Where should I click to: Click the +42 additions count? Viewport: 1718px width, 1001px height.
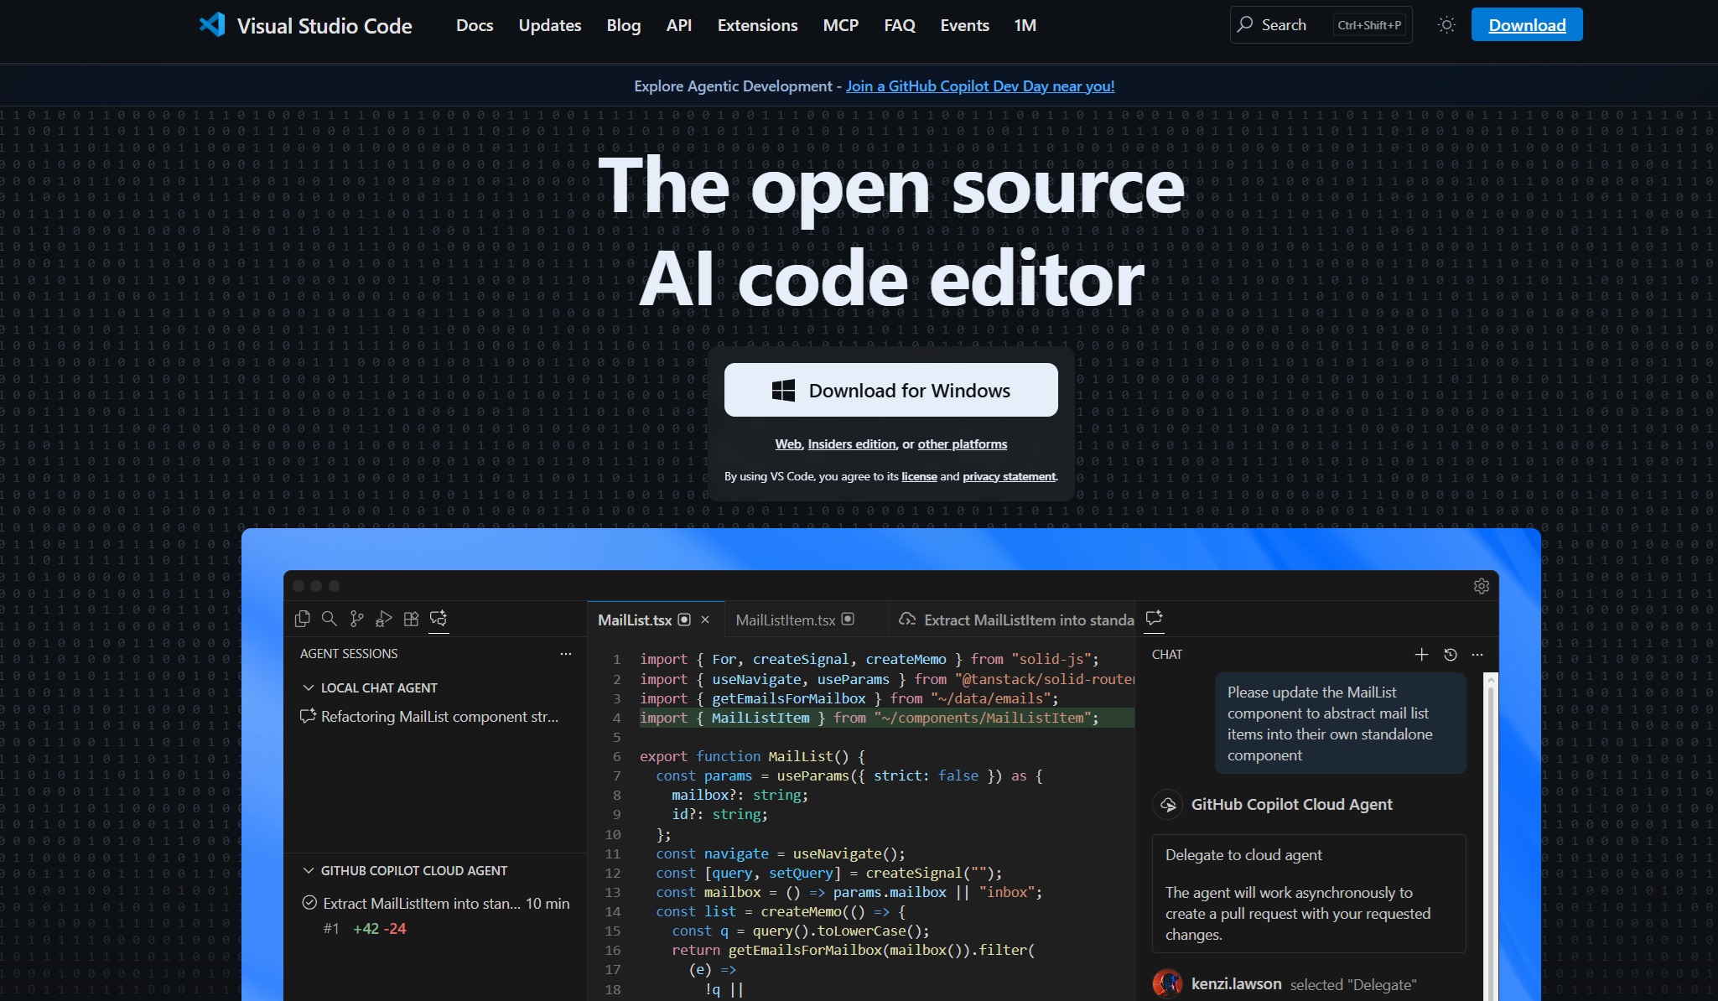pos(366,929)
